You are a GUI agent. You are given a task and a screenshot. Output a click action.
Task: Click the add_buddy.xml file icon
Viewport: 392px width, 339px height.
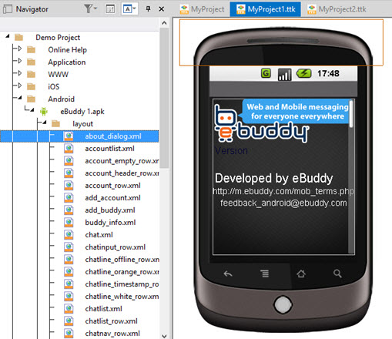[x=69, y=210]
